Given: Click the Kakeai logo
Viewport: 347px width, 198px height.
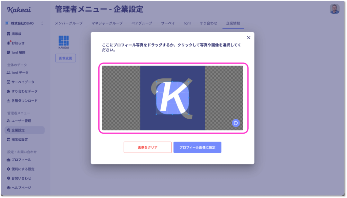Looking at the screenshot, I should (x=19, y=10).
